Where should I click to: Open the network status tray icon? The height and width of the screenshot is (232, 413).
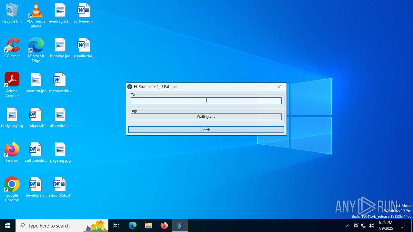coord(364,226)
